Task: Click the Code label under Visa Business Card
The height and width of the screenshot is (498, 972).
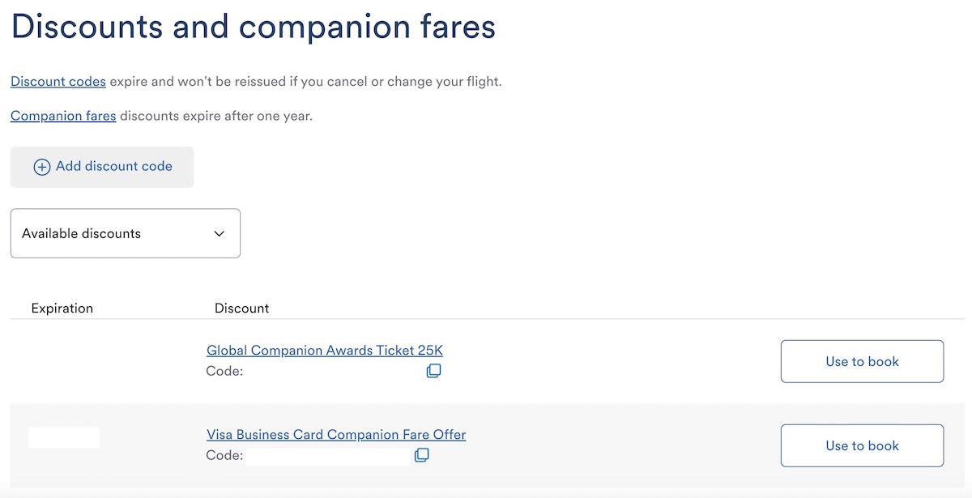Action: tap(224, 456)
